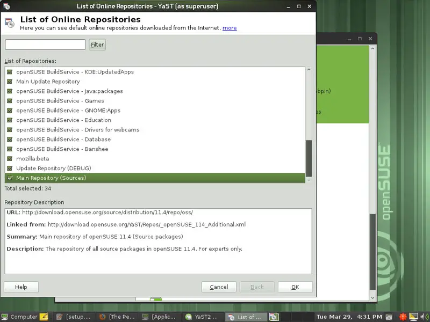Toggle the Java:packages repository checkbox
Viewport: 430px width, 322px height.
tap(10, 91)
